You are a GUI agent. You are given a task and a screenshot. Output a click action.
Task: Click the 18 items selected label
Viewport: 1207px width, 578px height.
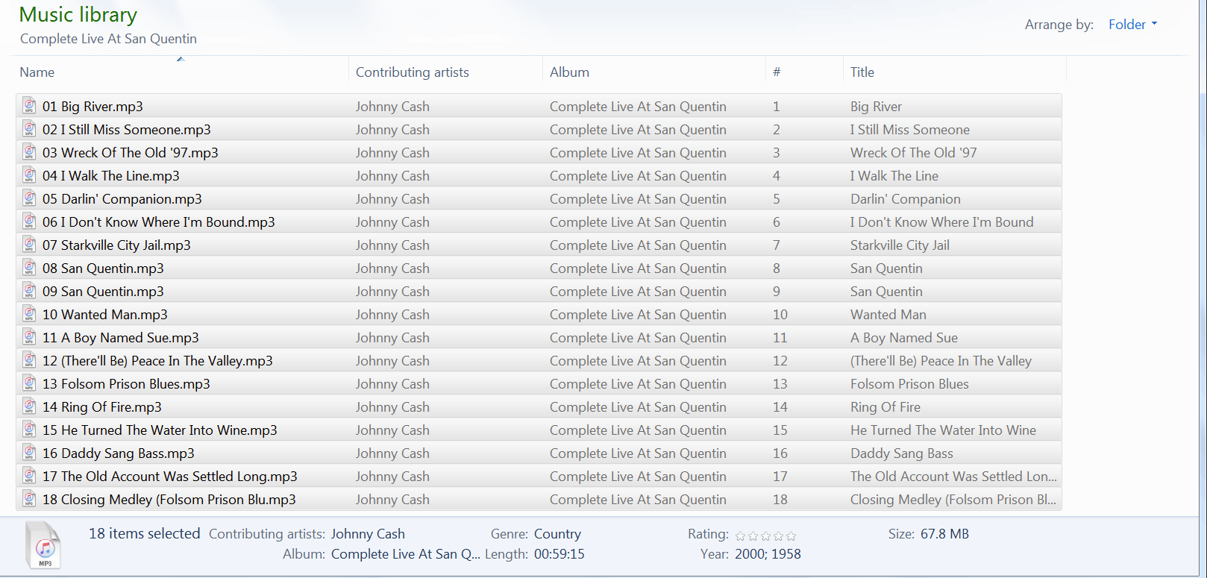[x=145, y=534]
